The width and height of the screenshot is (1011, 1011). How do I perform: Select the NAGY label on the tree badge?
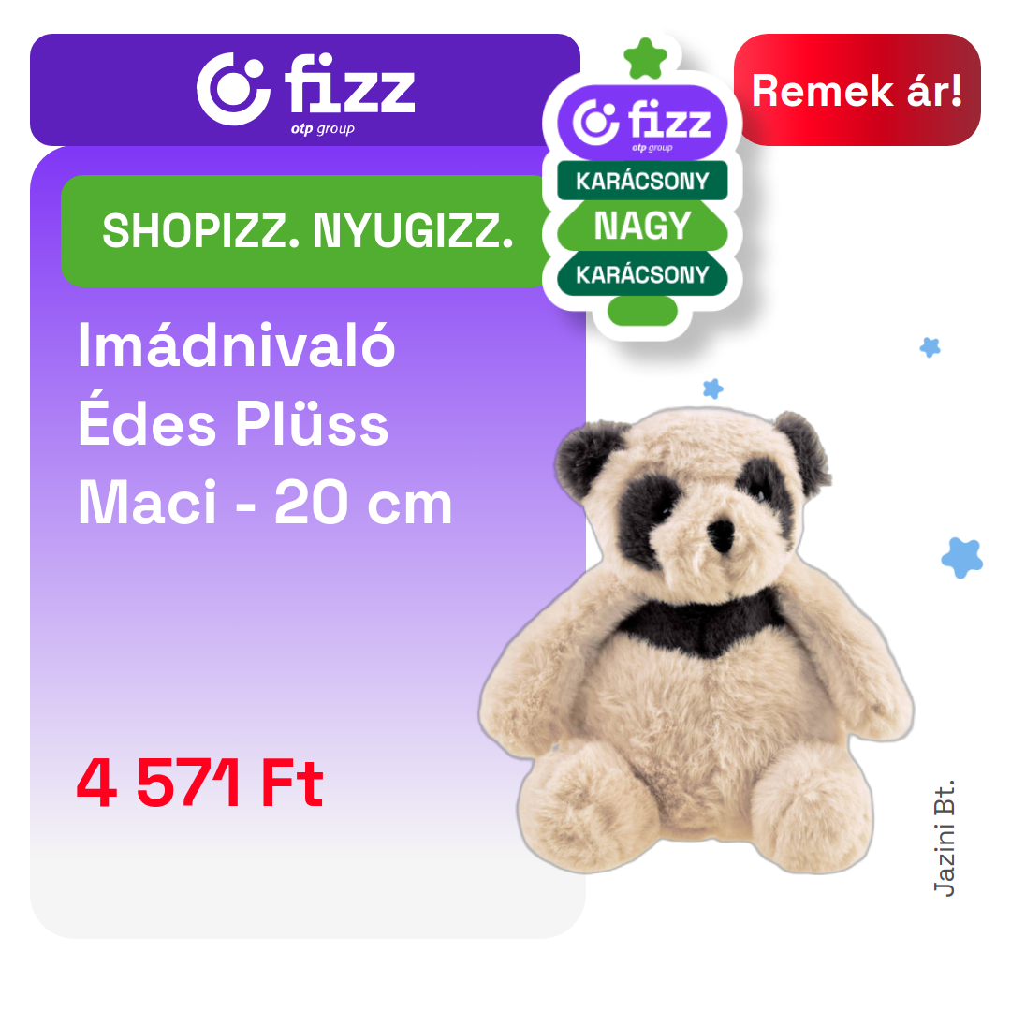click(x=642, y=226)
